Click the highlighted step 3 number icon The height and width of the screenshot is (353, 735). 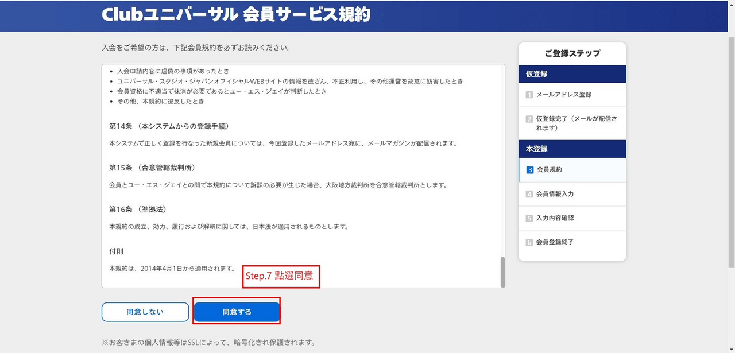529,170
